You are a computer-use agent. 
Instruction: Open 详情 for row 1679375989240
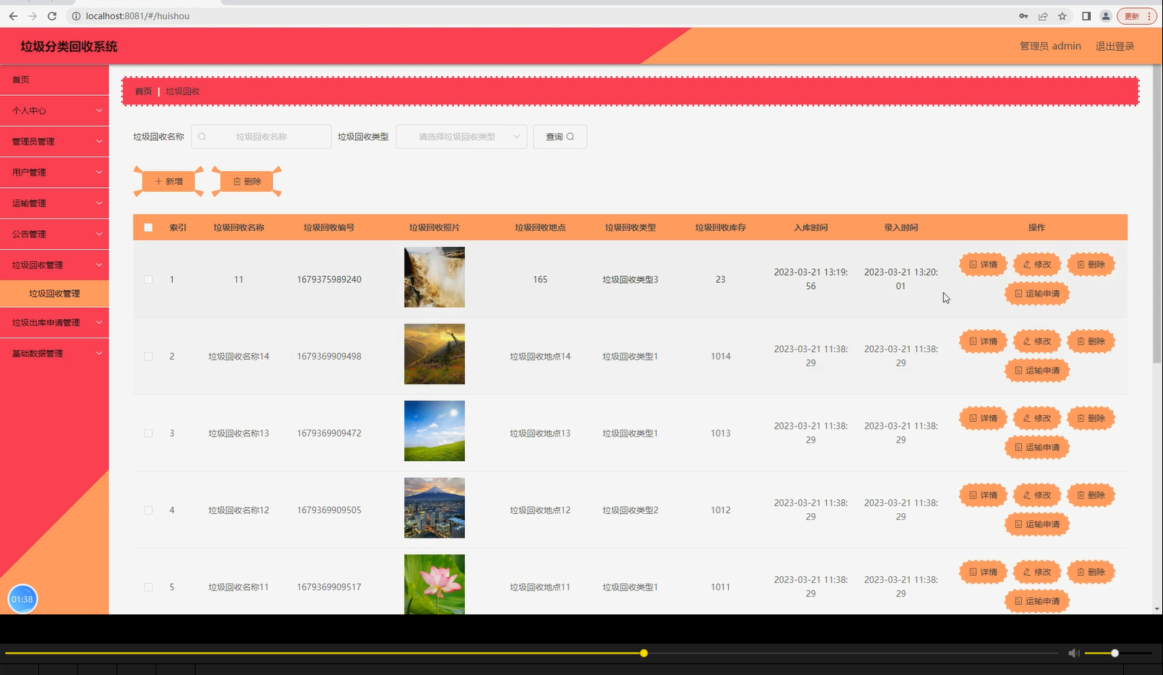983,265
